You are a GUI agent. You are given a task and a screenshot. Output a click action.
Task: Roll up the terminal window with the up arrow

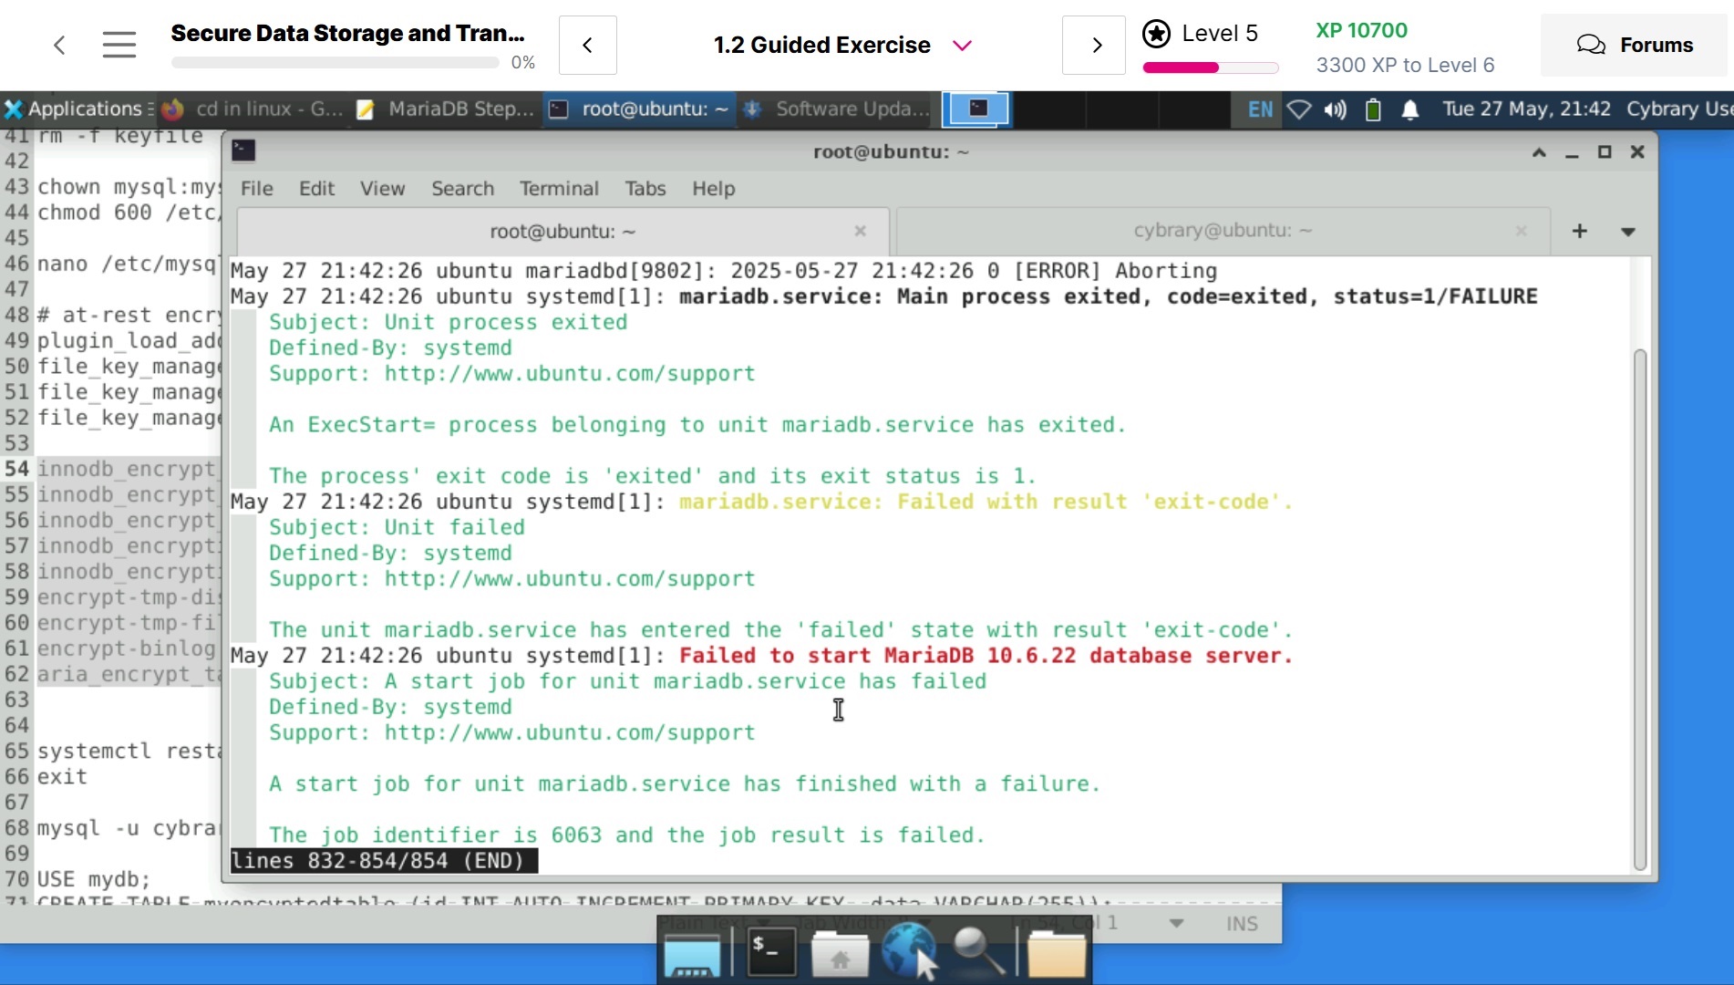coord(1539,151)
